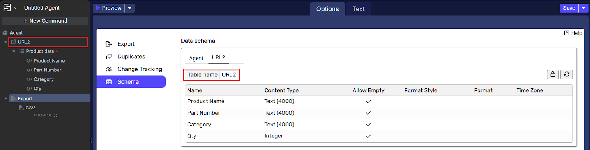Select the Product data list
This screenshot has width=590, height=150.
click(40, 51)
